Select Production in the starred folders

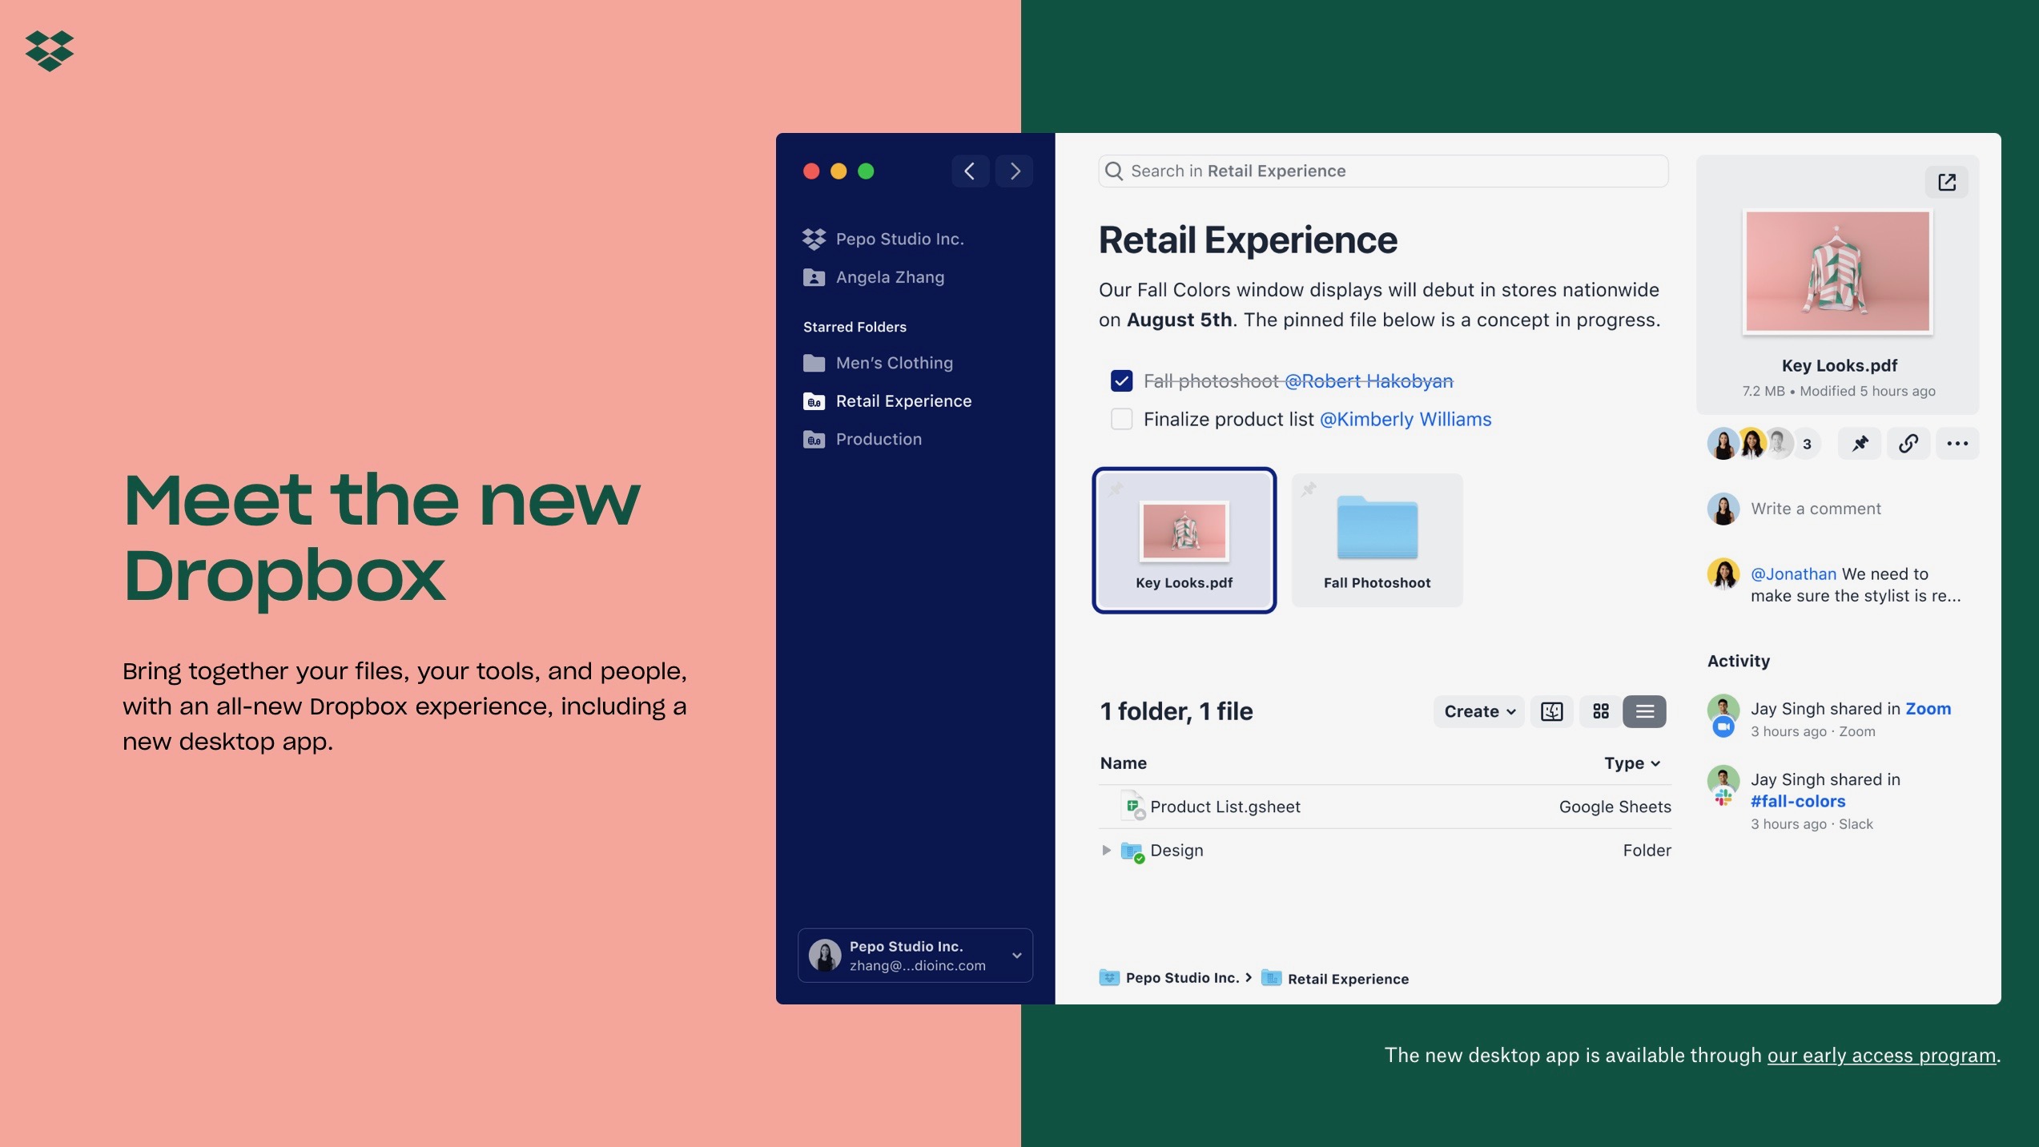click(x=879, y=439)
